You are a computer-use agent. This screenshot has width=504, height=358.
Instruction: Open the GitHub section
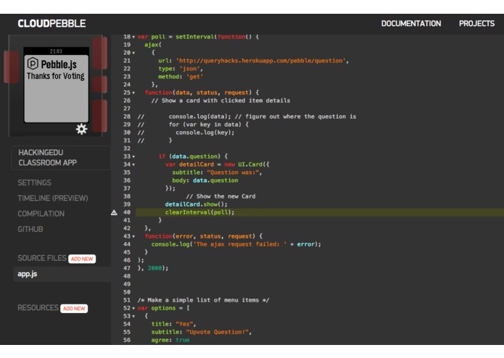[x=30, y=229]
